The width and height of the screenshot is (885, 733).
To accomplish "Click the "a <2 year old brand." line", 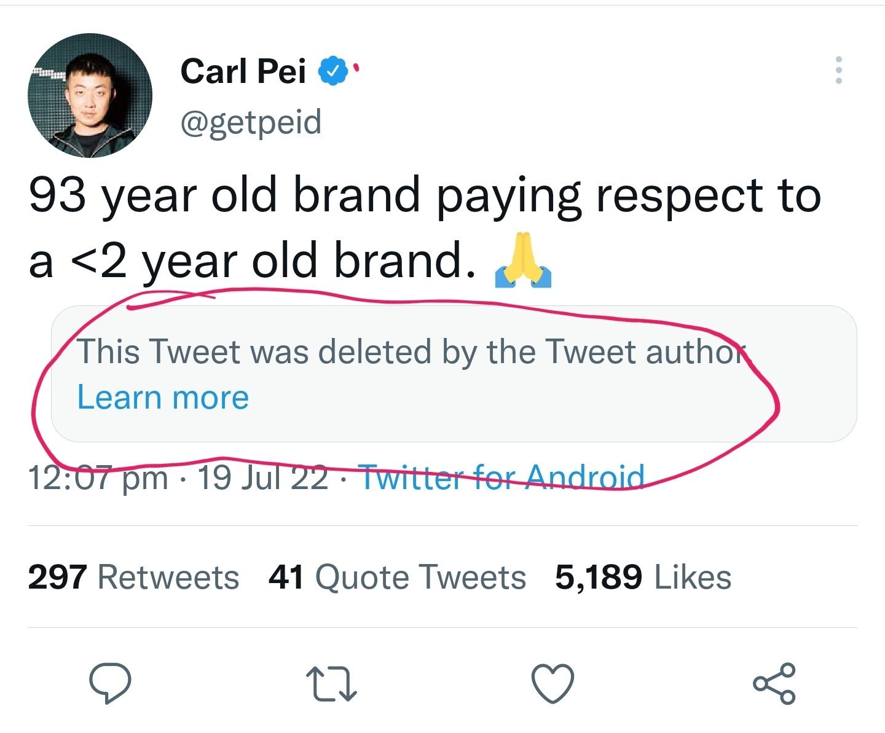I will coord(252,262).
